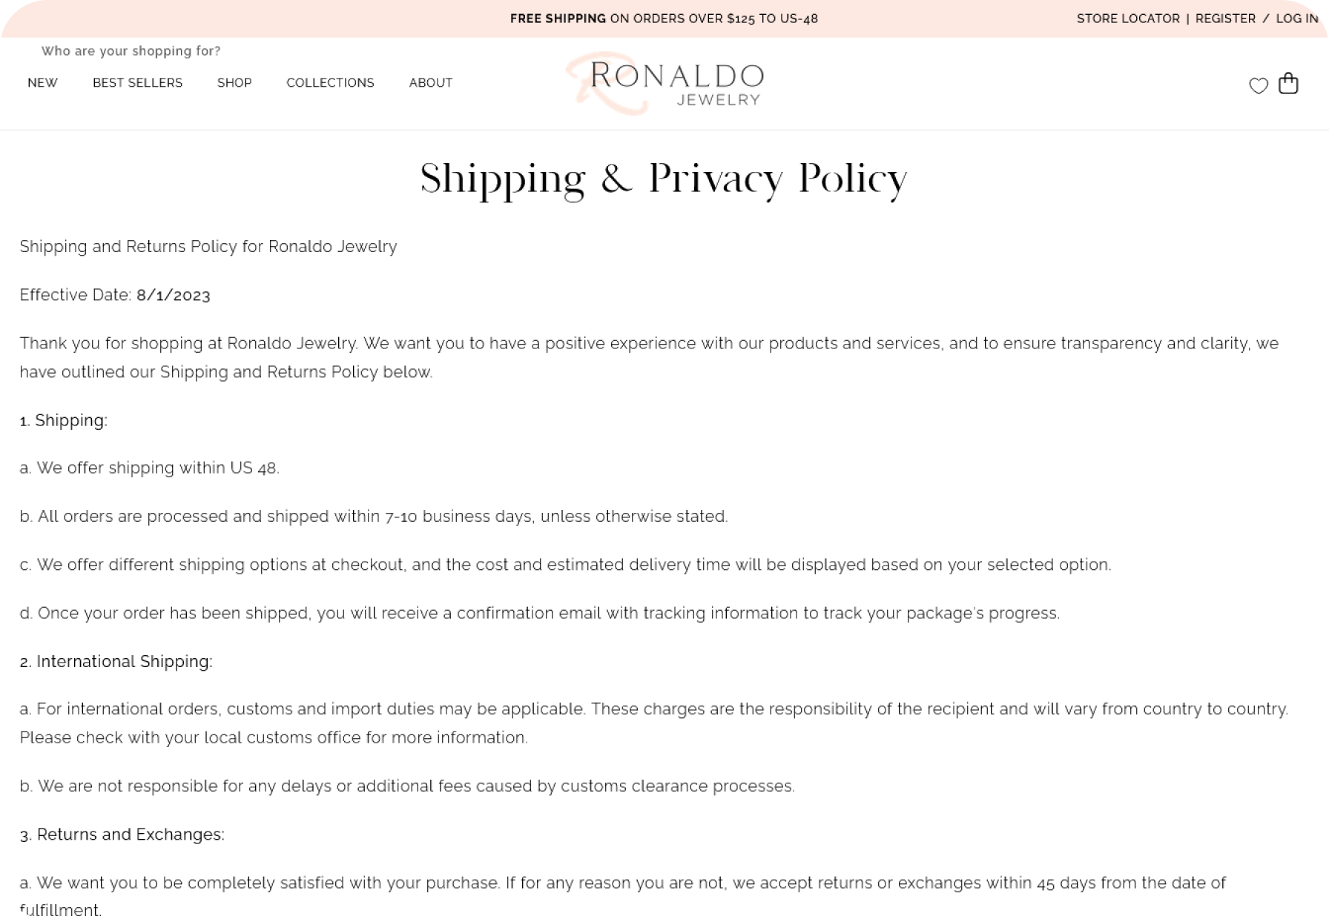Screen dimensions: 1329x919
Task: Click the '2. International Shipping:' section heading
Action: (116, 661)
